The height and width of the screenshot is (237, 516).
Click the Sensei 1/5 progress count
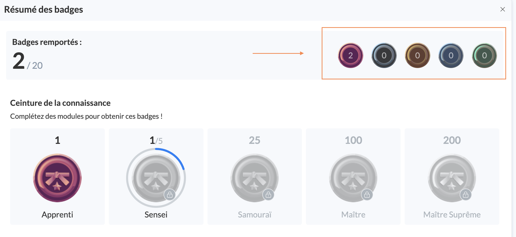coord(156,140)
